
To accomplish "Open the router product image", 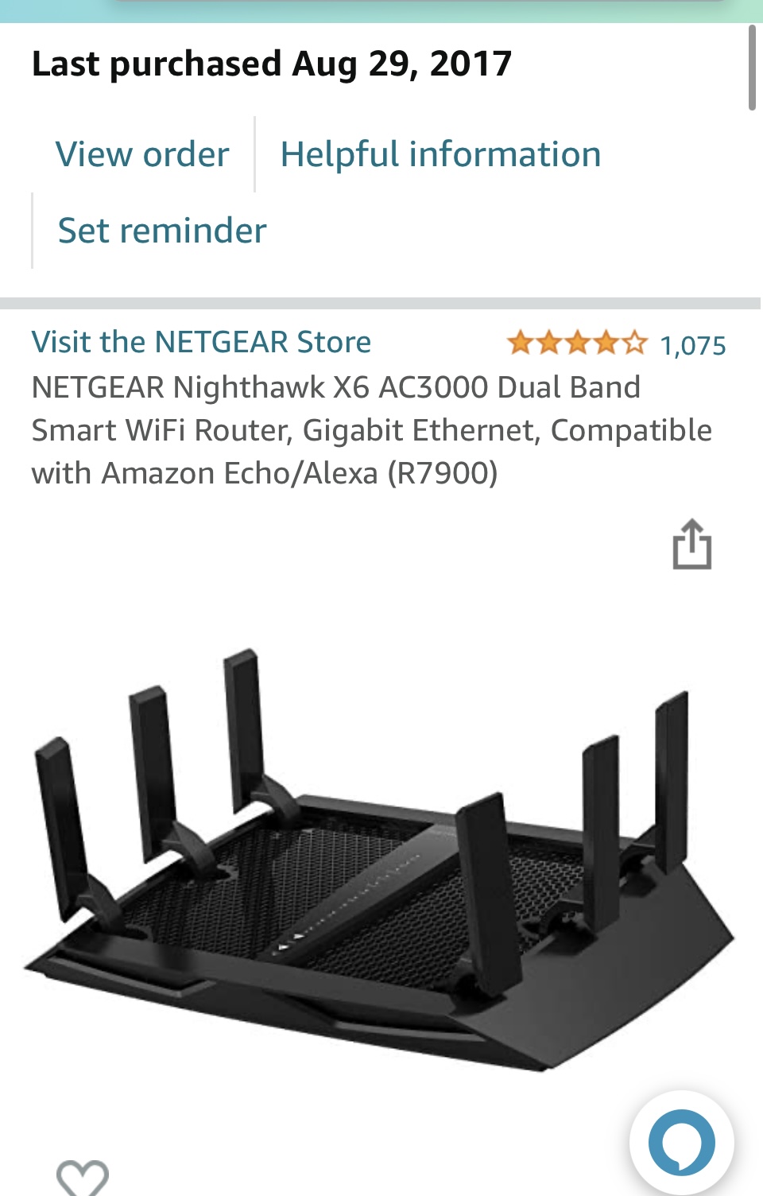I will [x=380, y=860].
